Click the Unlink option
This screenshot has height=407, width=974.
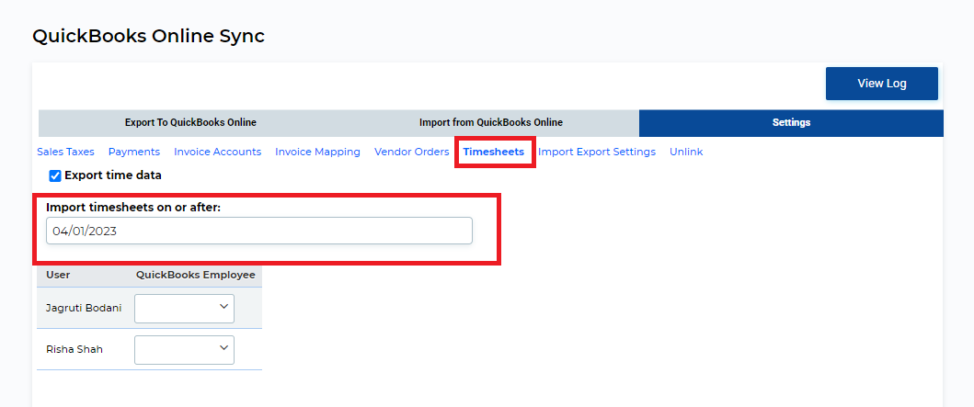[x=686, y=152]
